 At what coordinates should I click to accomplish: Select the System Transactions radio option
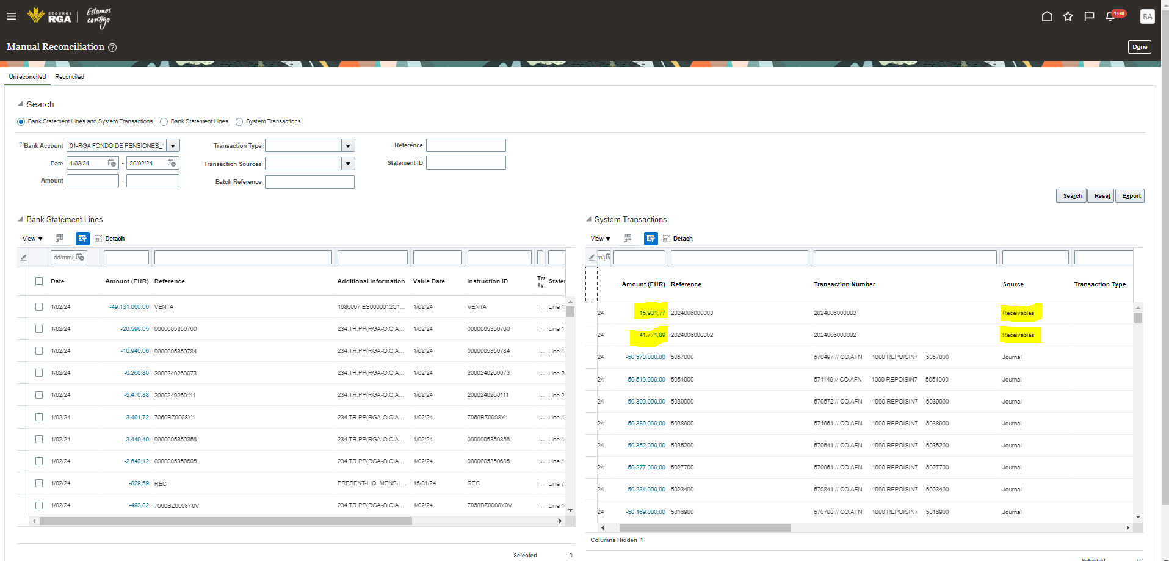pyautogui.click(x=239, y=121)
